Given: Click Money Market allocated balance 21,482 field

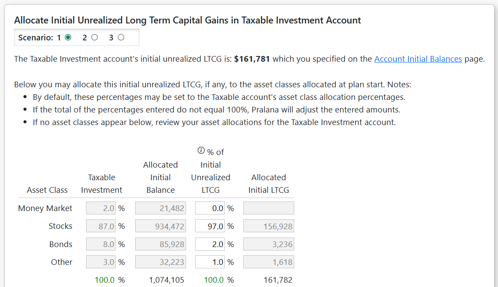Looking at the screenshot, I should (160, 208).
